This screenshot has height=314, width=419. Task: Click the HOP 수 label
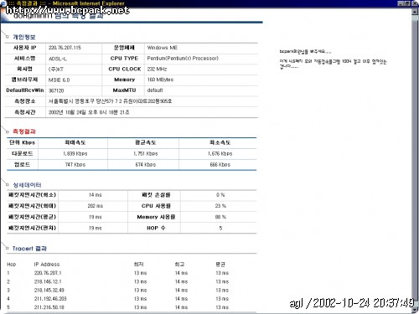[156, 228]
